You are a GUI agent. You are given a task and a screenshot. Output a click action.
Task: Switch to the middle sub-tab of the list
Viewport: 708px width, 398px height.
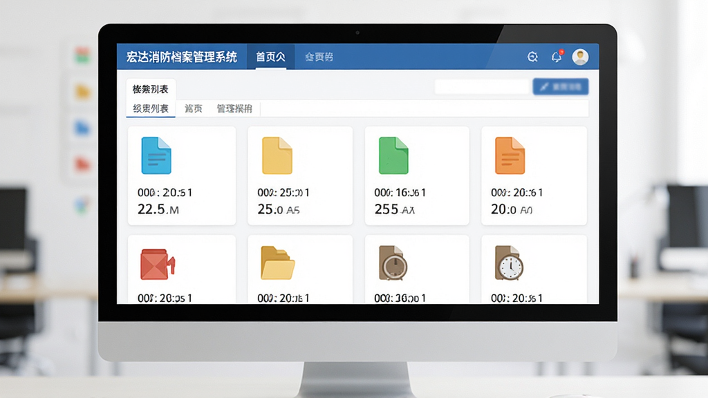(194, 108)
